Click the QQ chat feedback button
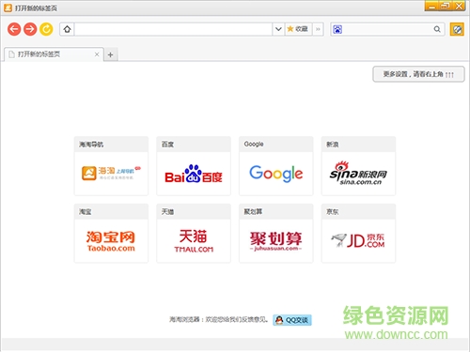470x352 pixels. pos(292,320)
